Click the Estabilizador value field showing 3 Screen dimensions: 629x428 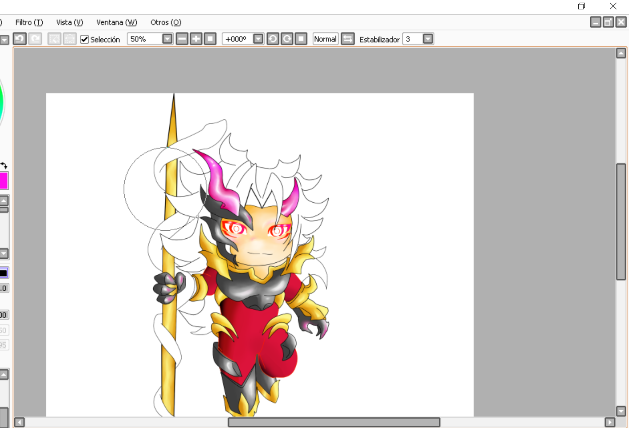point(413,39)
